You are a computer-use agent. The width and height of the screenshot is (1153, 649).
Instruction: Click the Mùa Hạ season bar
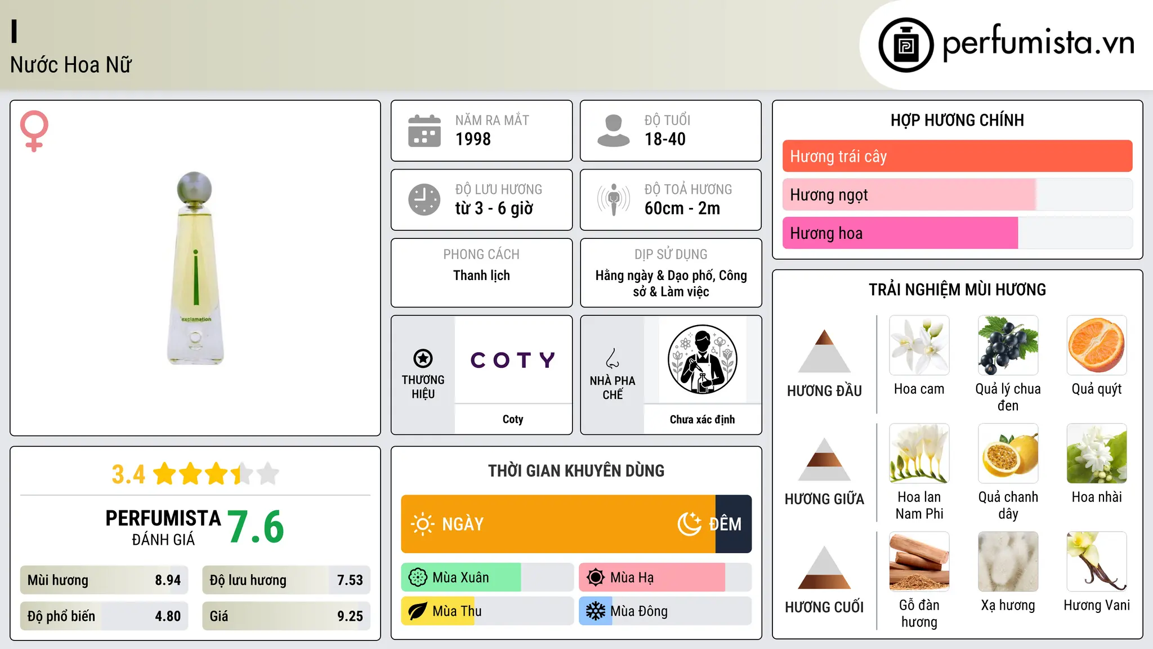coord(665,577)
